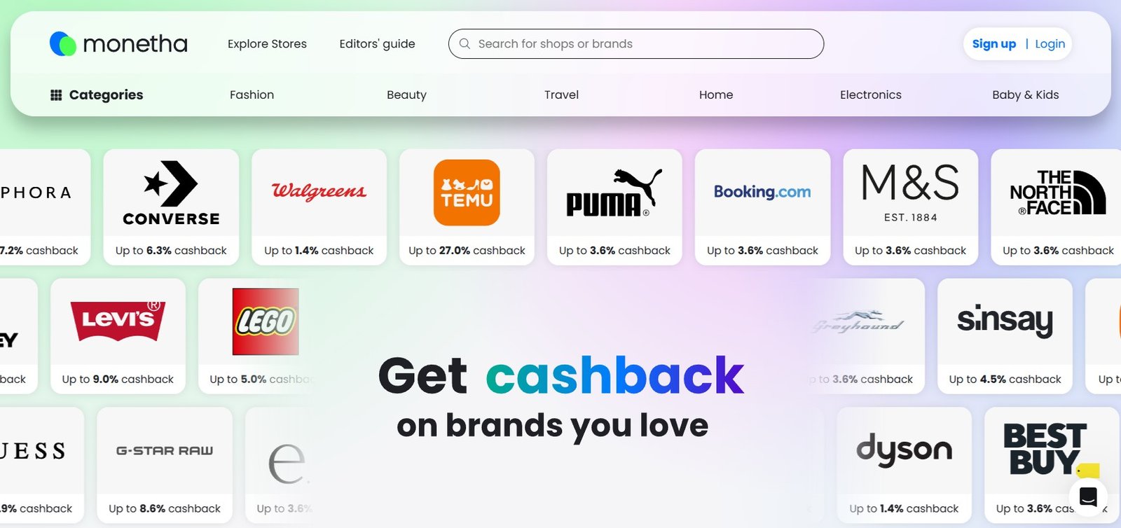
Task: Click the Login link
Action: point(1050,43)
